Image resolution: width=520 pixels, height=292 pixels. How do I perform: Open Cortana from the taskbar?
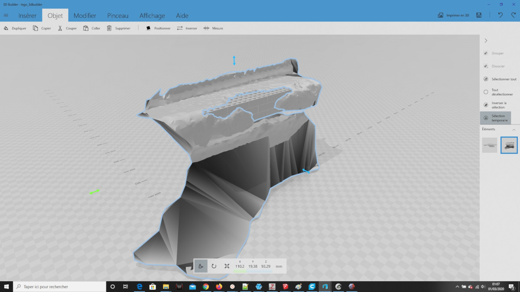click(113, 286)
